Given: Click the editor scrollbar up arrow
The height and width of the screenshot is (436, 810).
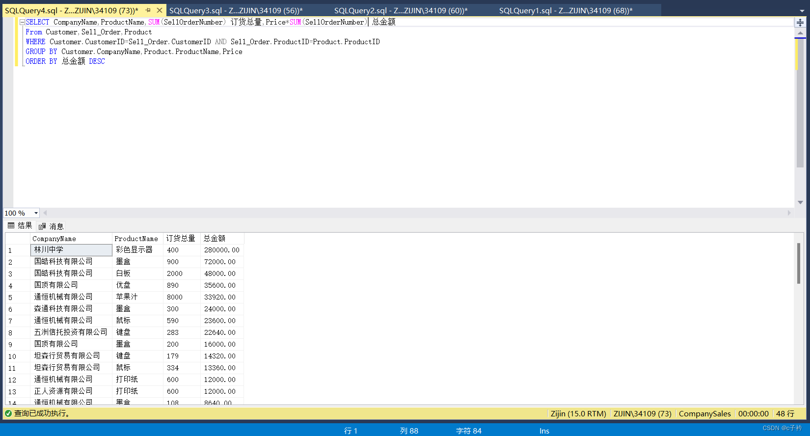Looking at the screenshot, I should 800,33.
